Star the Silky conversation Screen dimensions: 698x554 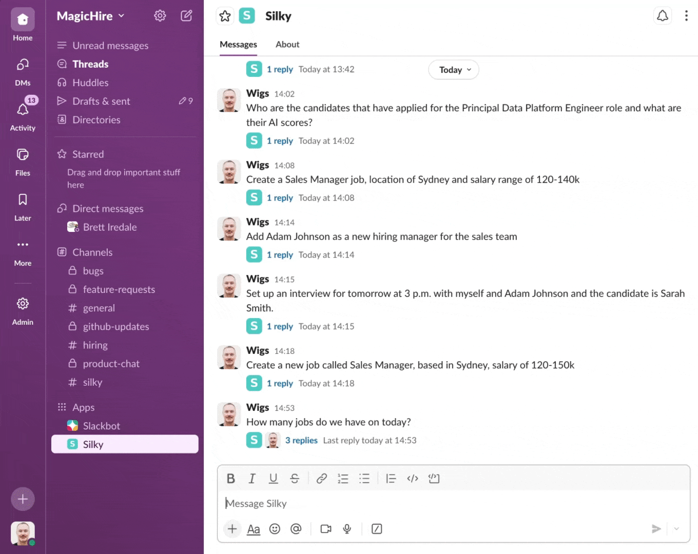tap(225, 16)
